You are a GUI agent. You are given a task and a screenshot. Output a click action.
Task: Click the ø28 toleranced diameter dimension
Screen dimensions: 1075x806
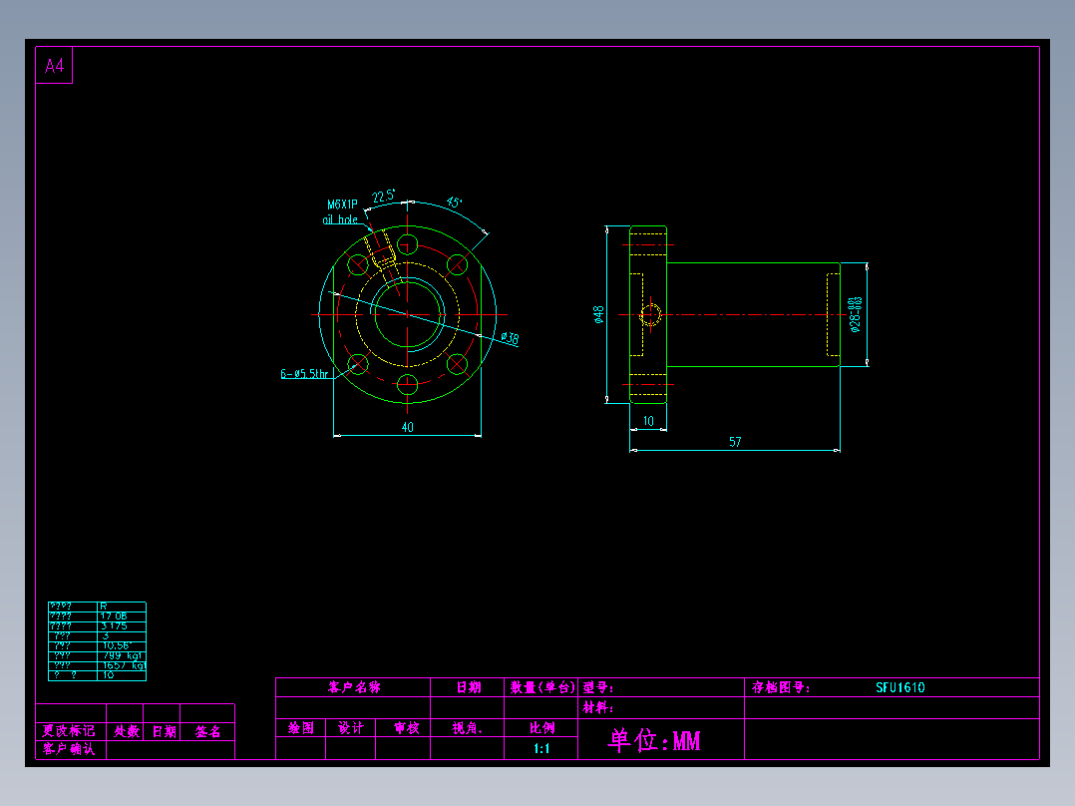pyautogui.click(x=855, y=315)
